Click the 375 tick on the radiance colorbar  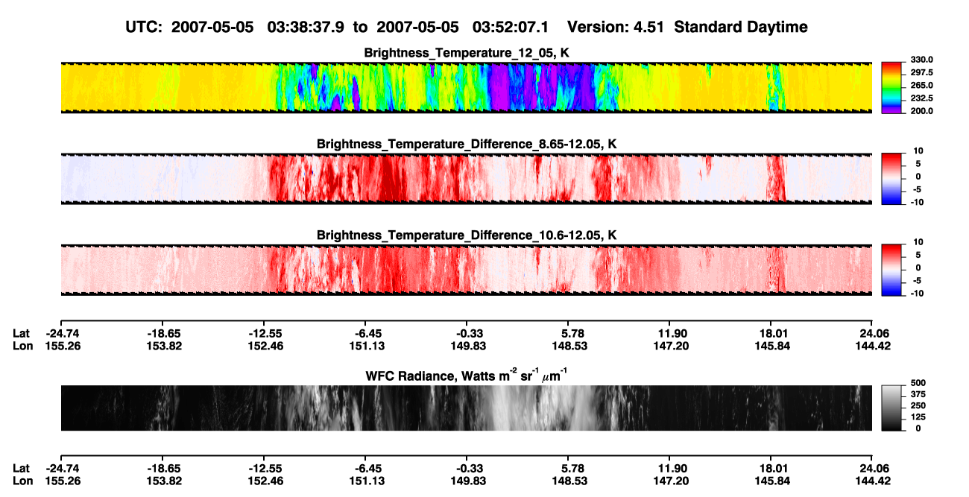pyautogui.click(x=917, y=394)
